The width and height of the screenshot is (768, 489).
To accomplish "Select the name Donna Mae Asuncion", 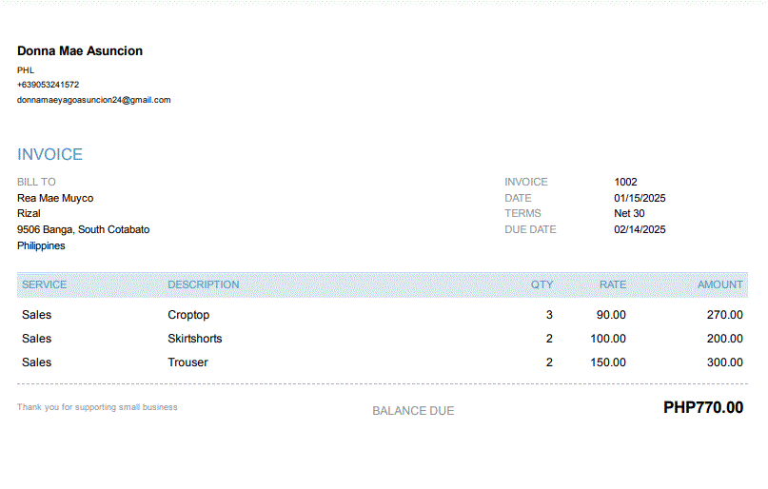I will click(x=80, y=51).
